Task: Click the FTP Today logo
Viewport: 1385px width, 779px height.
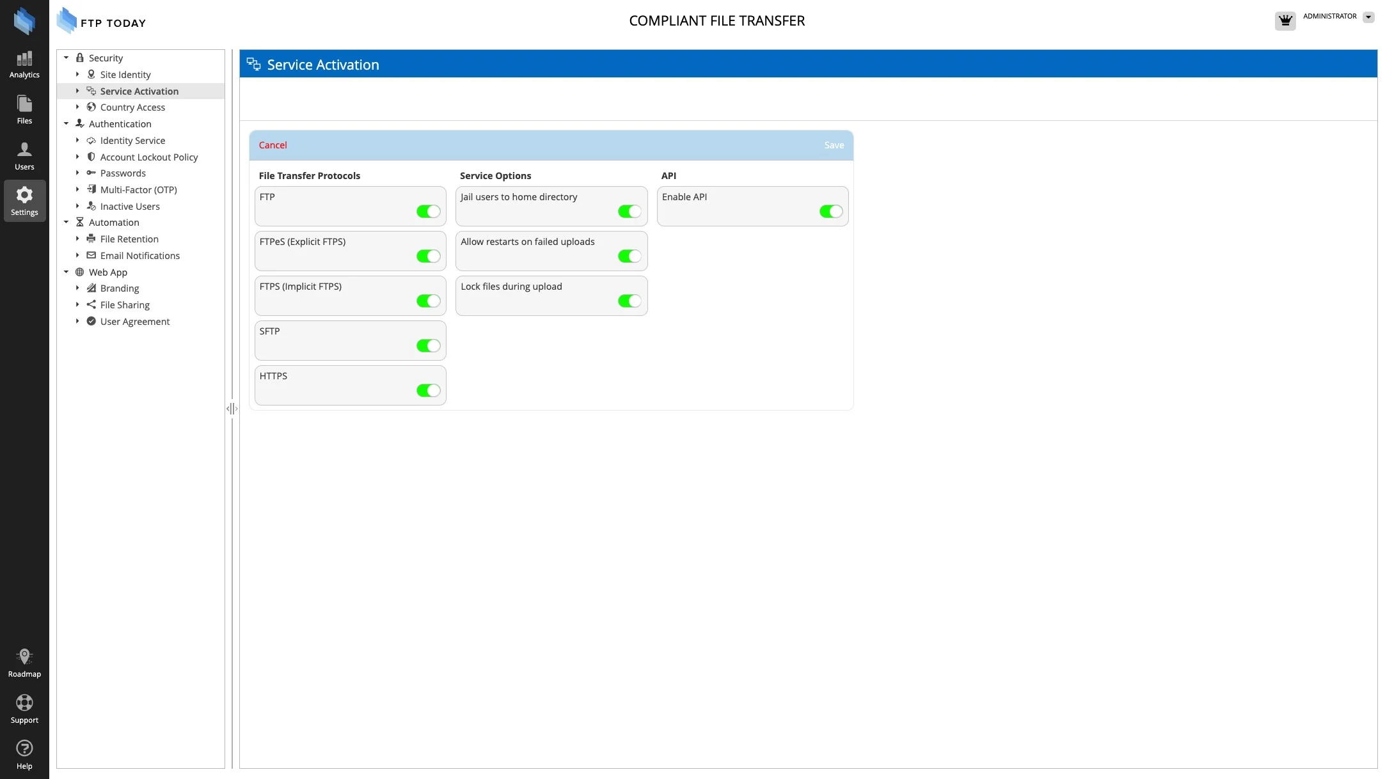Action: pos(102,22)
